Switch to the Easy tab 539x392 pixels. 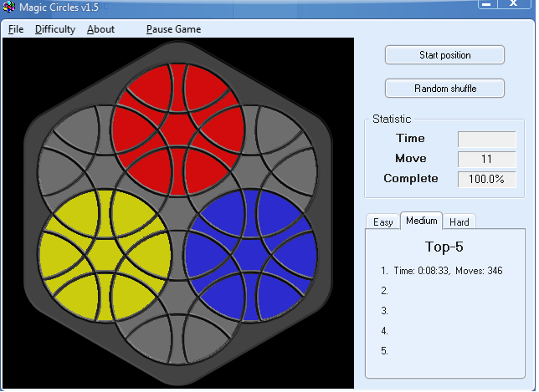point(383,222)
